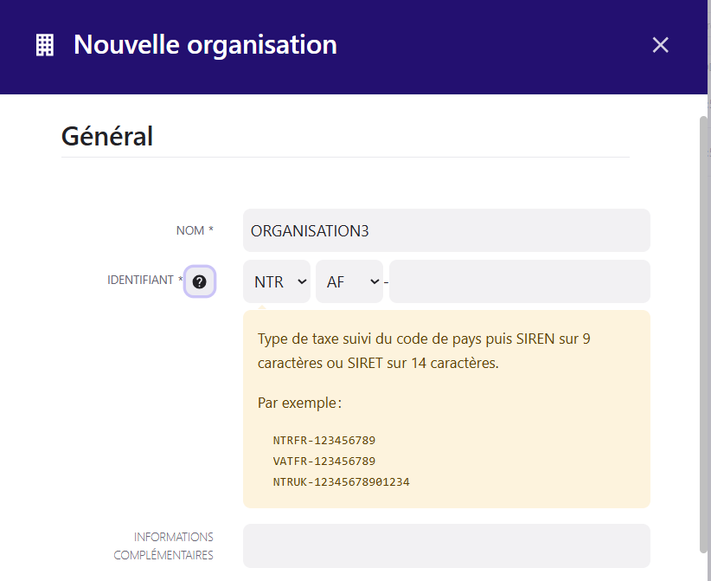Screen dimensions: 711x581
Task: Click the NOM field label
Action: coord(190,230)
